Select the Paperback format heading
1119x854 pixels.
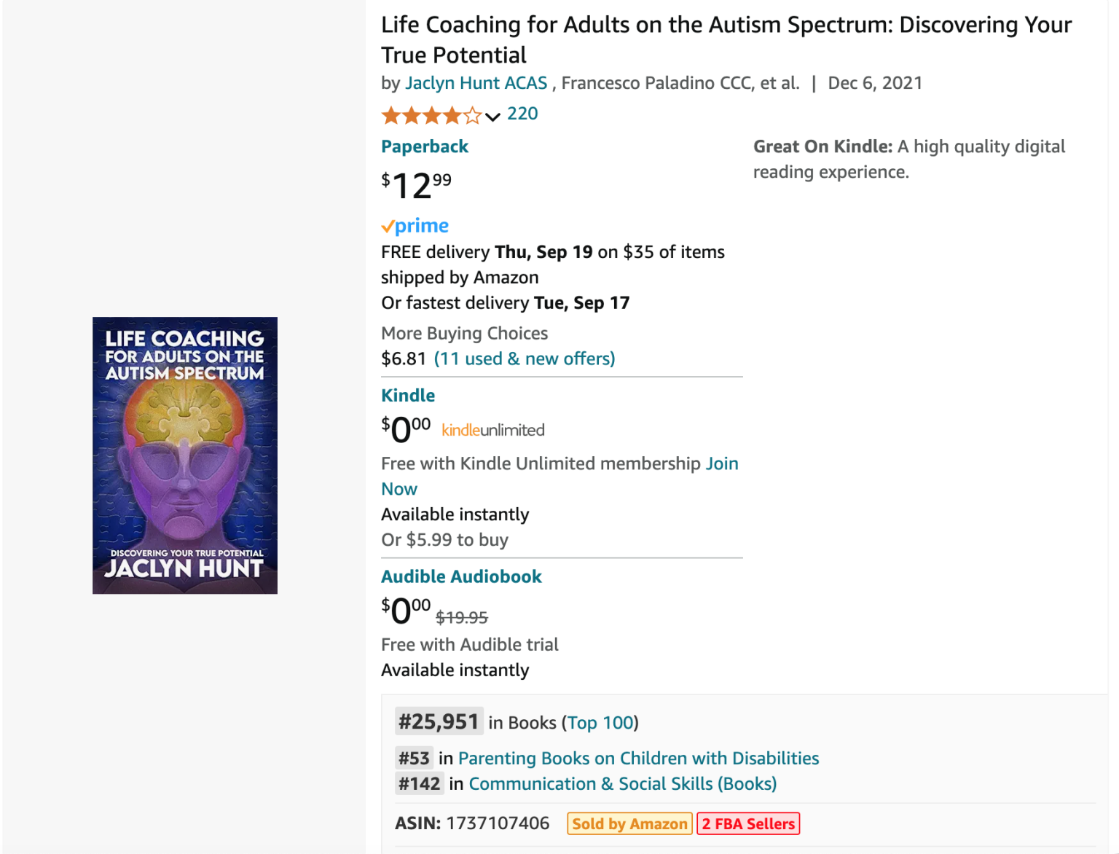click(x=425, y=146)
